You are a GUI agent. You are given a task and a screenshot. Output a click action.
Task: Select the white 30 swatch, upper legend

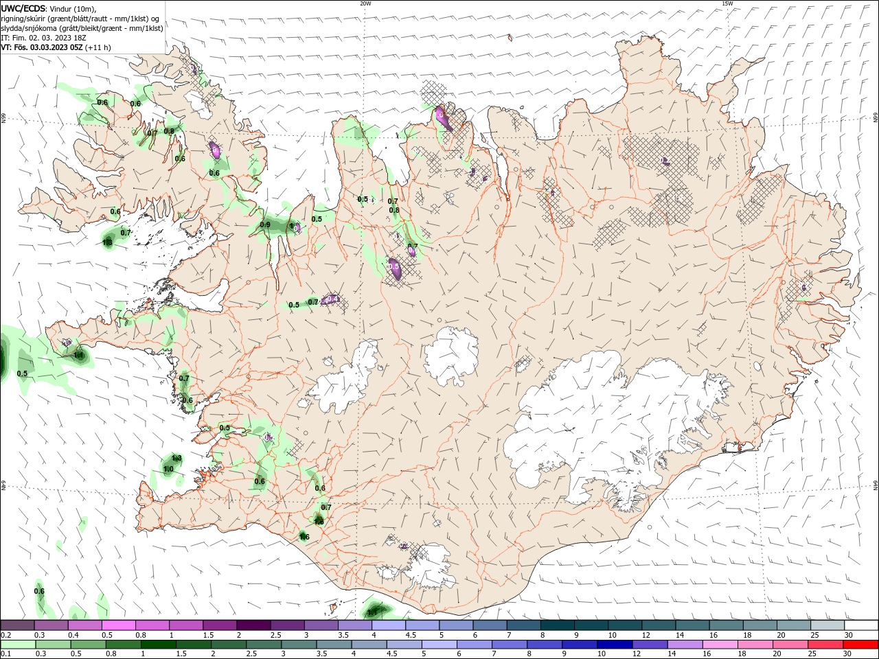click(x=860, y=625)
